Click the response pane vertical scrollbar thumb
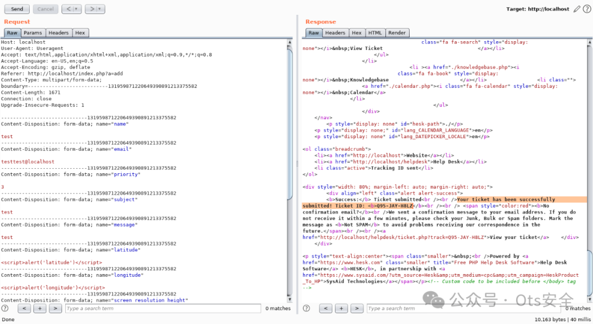The image size is (593, 324). pos(590,274)
